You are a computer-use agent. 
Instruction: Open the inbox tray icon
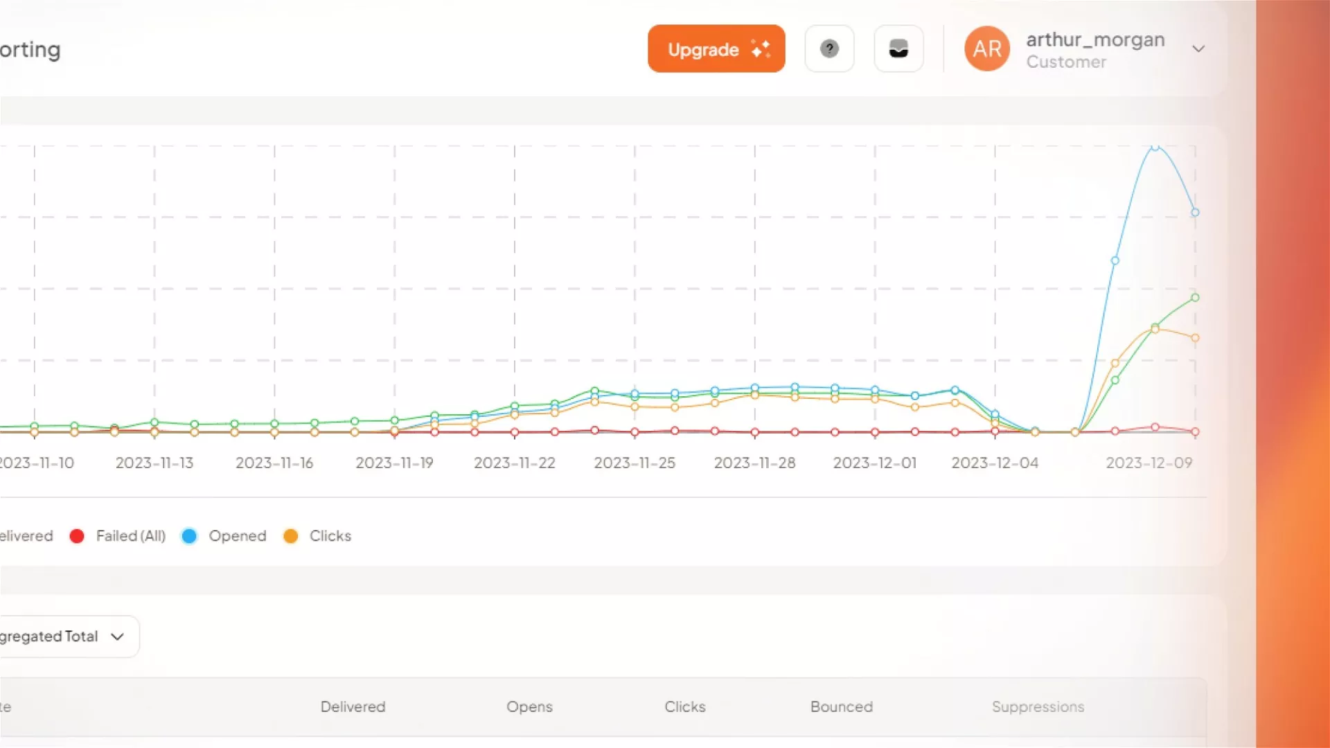(x=898, y=49)
